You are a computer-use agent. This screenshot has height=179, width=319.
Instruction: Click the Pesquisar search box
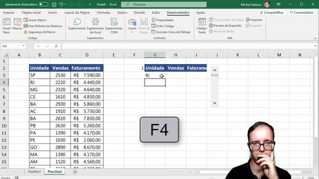164,4
